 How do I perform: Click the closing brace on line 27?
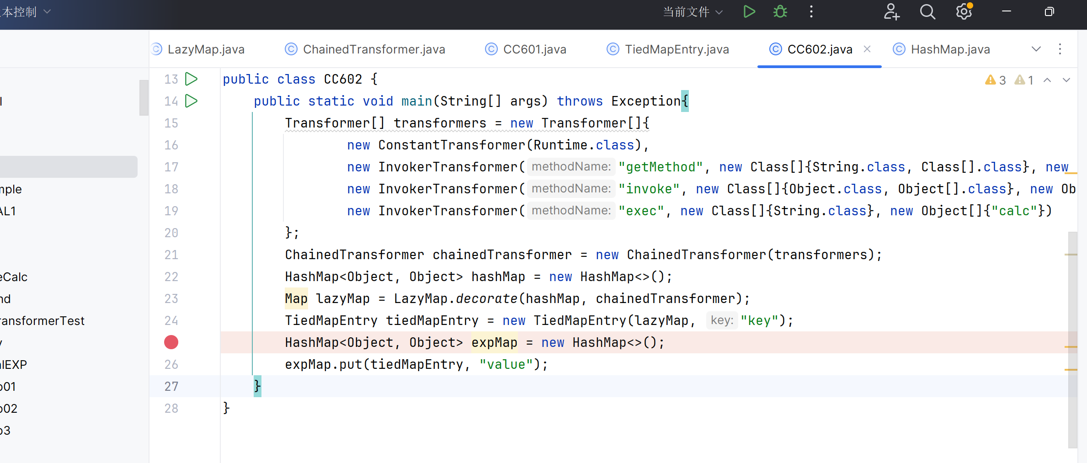257,386
